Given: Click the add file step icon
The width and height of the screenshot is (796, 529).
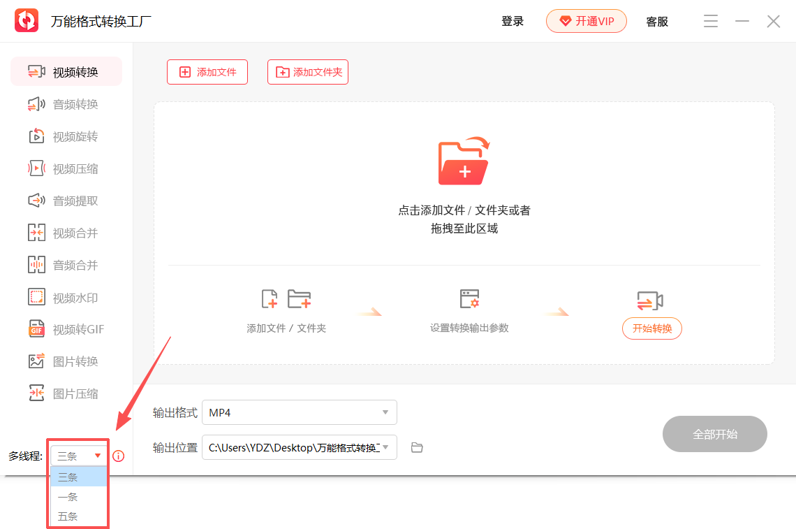Looking at the screenshot, I should coord(270,299).
